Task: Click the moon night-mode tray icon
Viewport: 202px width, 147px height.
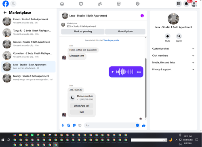Action: (x=170, y=140)
